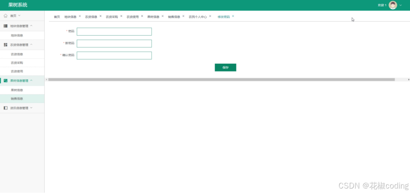Close the 农民个人中心 tab
The width and height of the screenshot is (410, 193).
click(210, 16)
